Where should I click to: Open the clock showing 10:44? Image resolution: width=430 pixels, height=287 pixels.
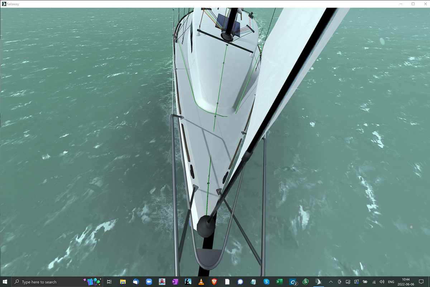(x=406, y=282)
